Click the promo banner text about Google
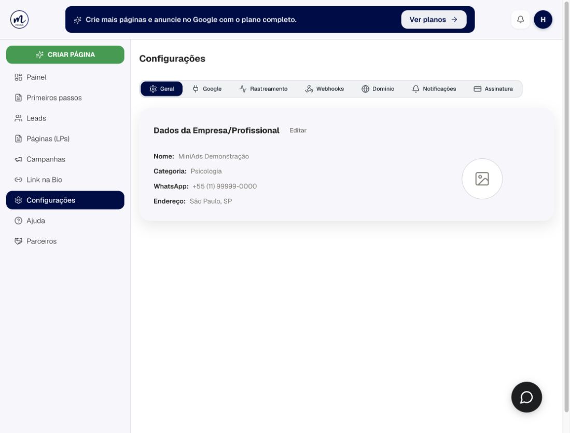Image resolution: width=570 pixels, height=433 pixels. [191, 20]
